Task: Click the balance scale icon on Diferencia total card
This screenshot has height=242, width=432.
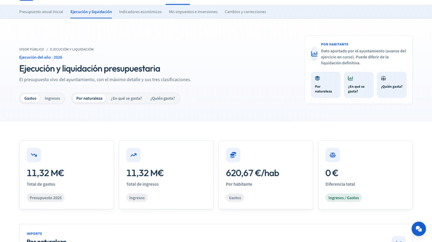Action: click(333, 155)
